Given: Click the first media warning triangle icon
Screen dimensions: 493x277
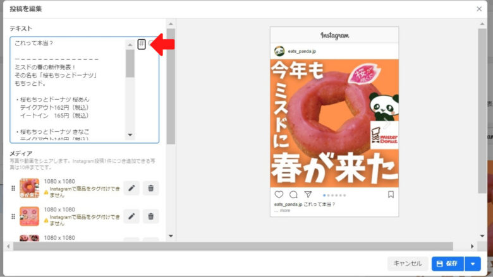Looking at the screenshot, I should click(46, 192).
